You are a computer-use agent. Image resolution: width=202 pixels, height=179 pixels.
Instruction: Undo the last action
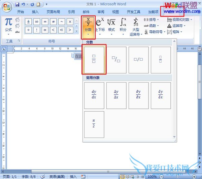coord(23,4)
